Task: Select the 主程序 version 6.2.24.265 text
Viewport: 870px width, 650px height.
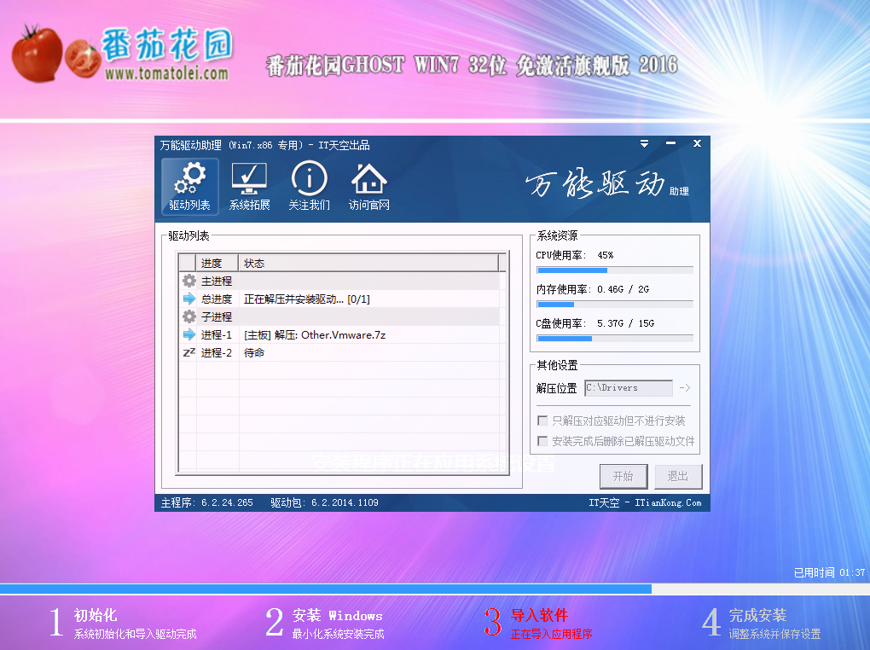Action: click(207, 503)
